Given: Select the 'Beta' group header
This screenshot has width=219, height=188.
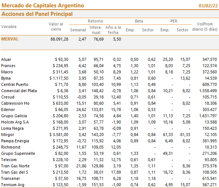Looking at the screenshot, I should click(139, 21).
